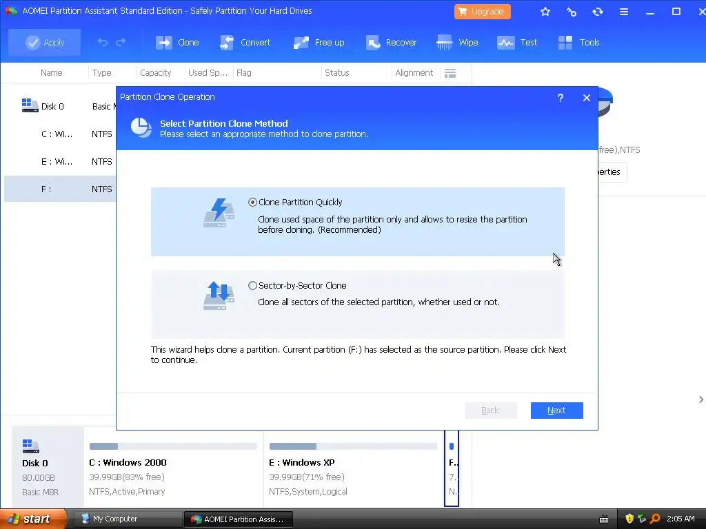The width and height of the screenshot is (706, 529).
Task: Click the Used Space column header
Action: 208,73
